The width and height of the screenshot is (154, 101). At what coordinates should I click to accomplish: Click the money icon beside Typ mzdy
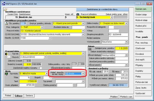[6, 74]
